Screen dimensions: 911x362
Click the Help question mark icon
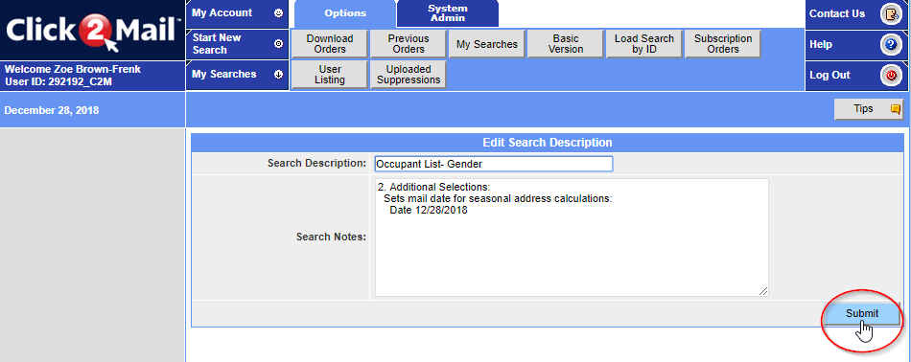890,45
